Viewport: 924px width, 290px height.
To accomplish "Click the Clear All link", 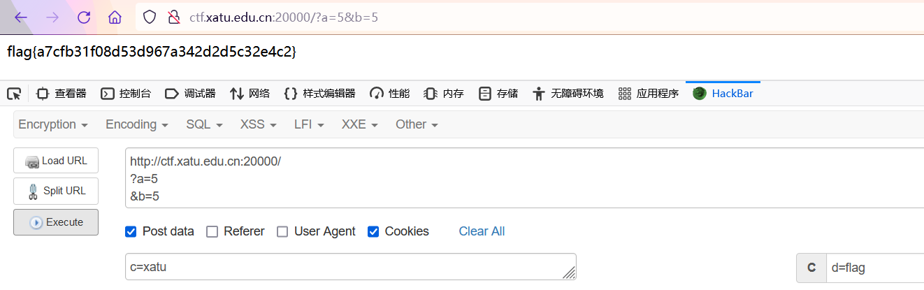I will tap(482, 231).
